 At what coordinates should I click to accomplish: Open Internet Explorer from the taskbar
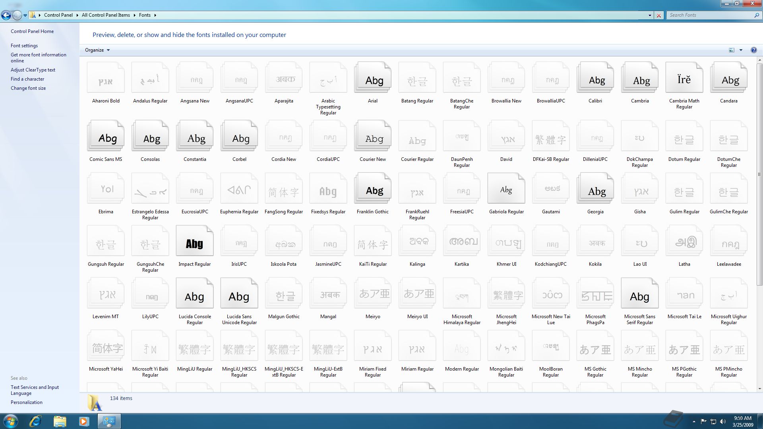[35, 421]
